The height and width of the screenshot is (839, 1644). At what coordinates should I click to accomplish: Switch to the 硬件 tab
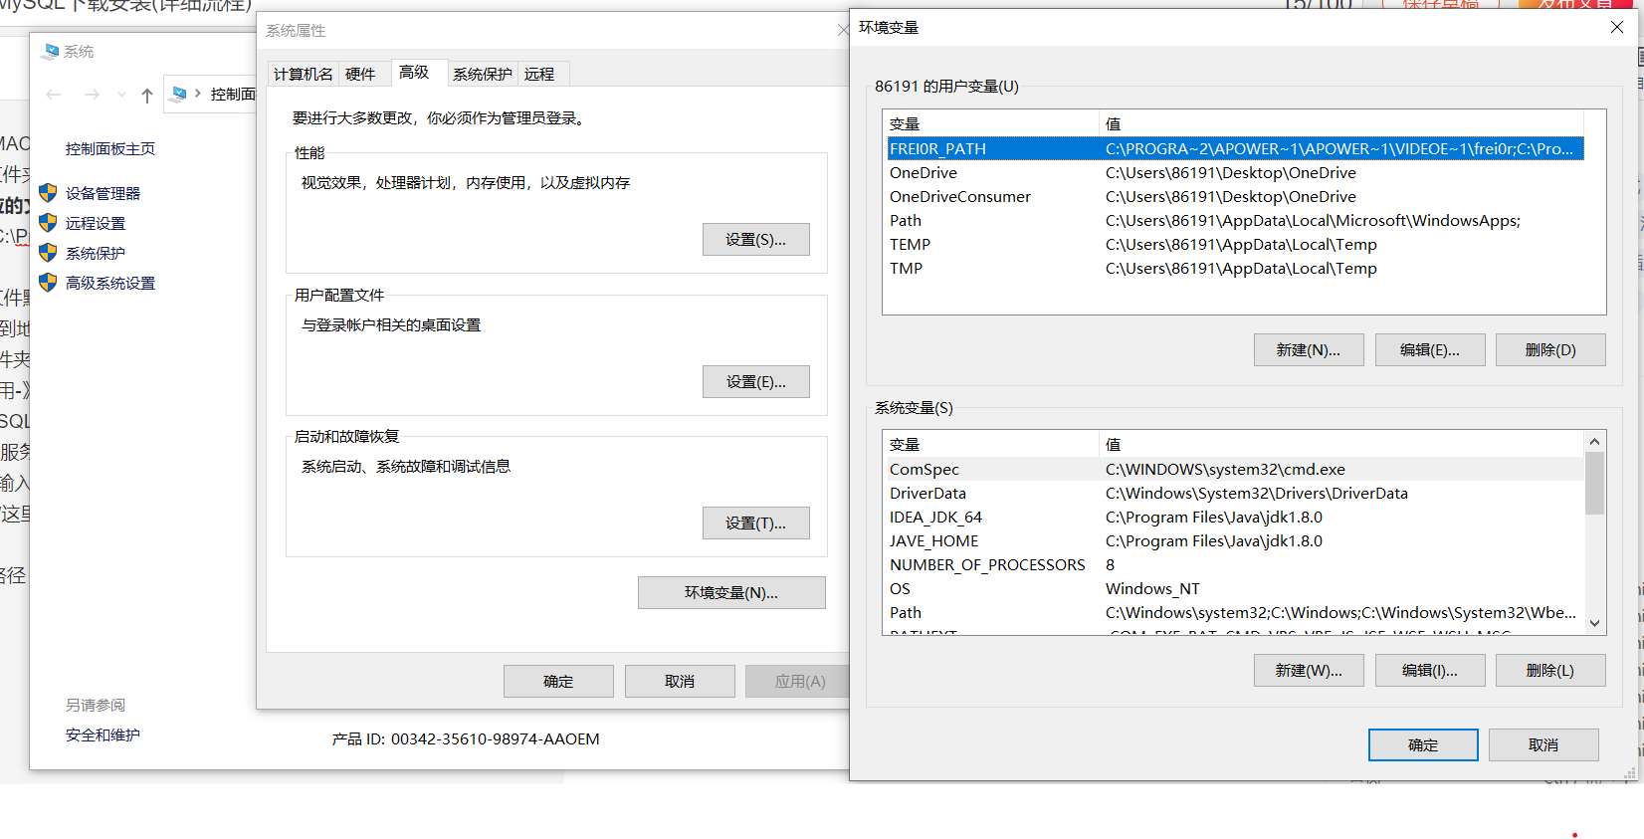tap(360, 75)
